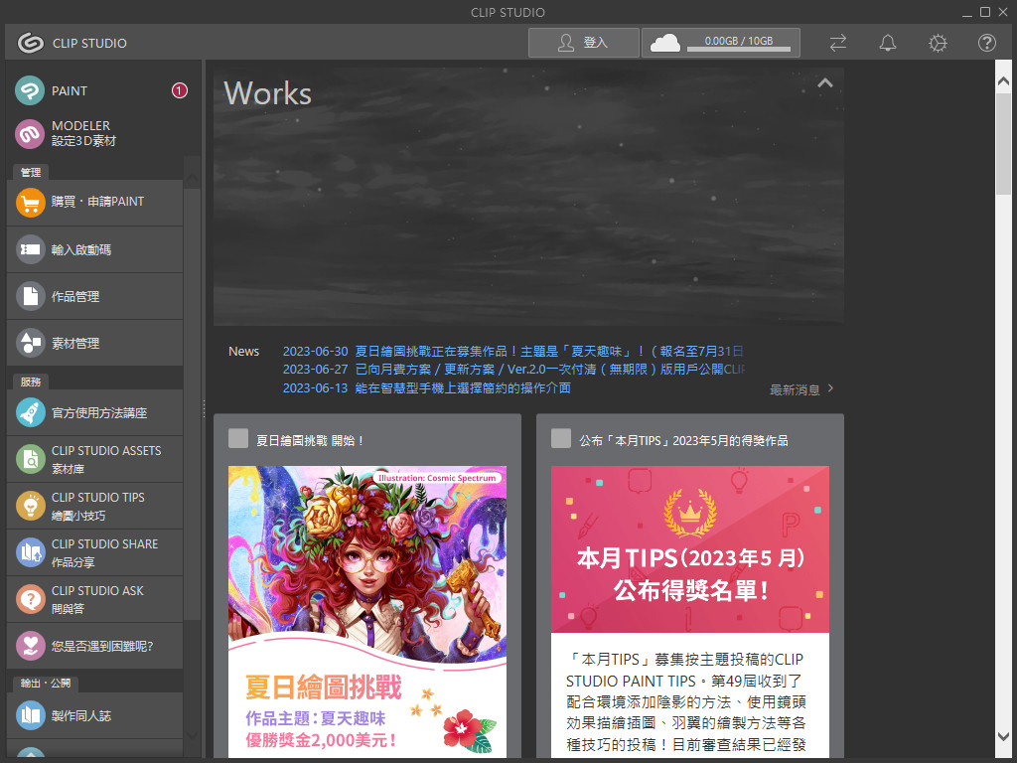Click icon beside 夏日繪圖挑戰 開始 heading
The image size is (1017, 763).
click(238, 438)
